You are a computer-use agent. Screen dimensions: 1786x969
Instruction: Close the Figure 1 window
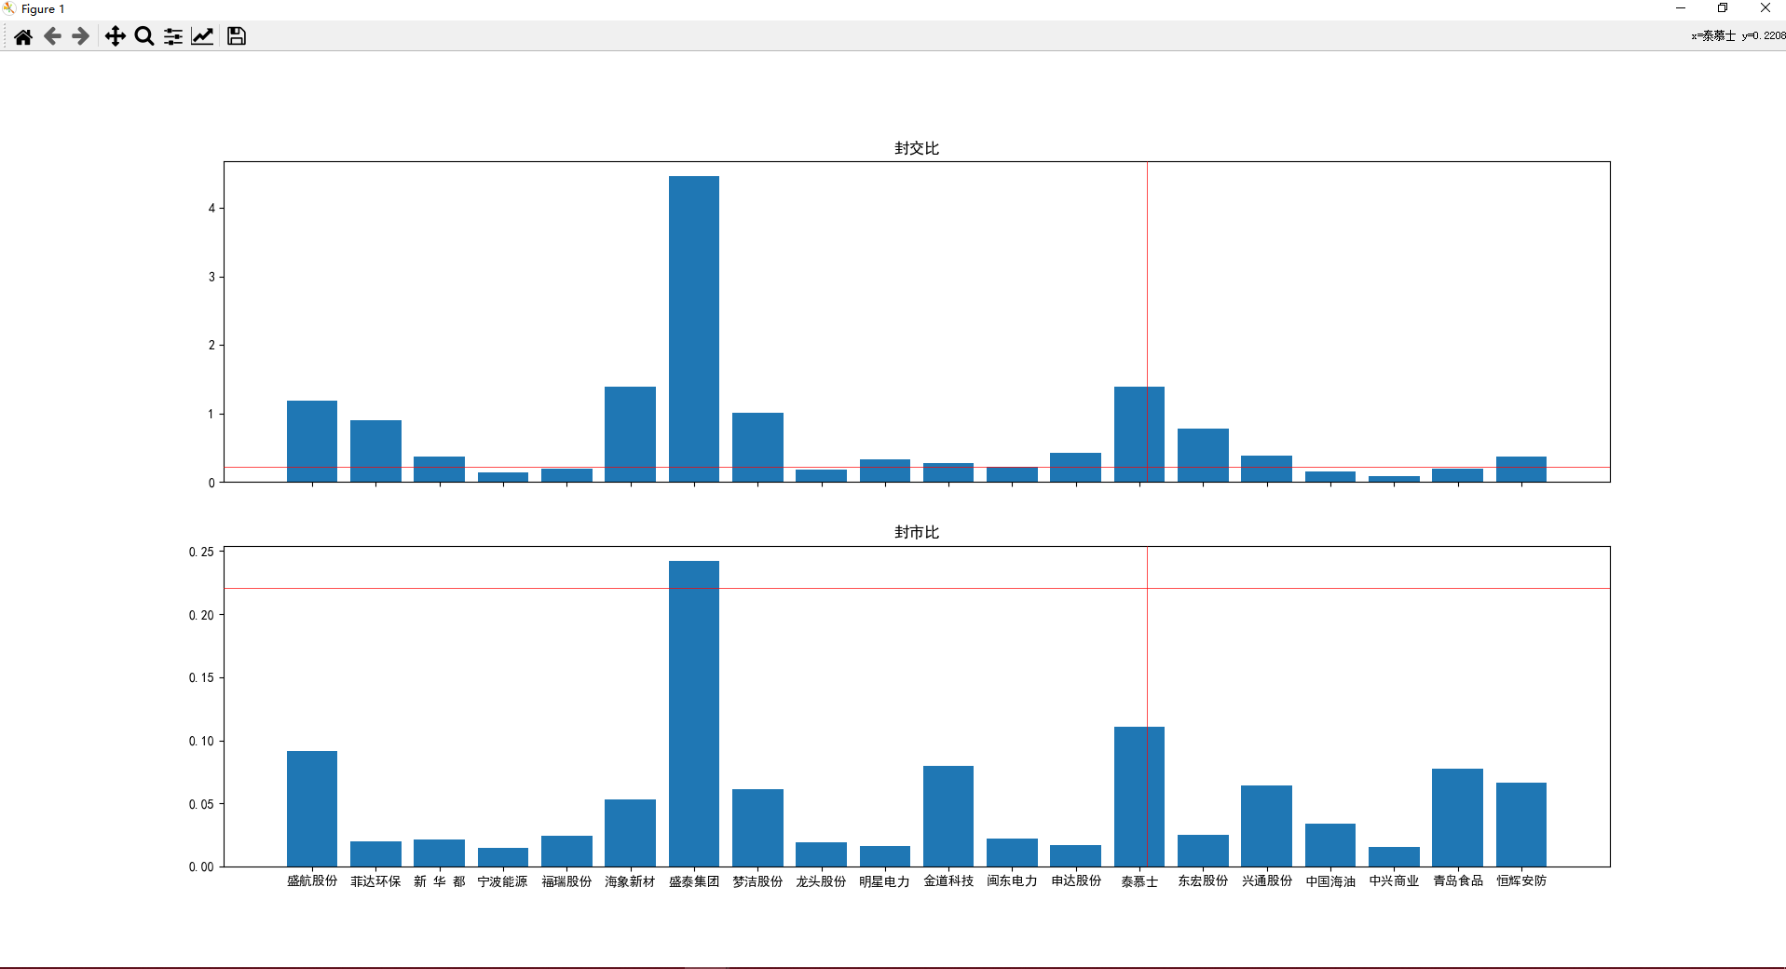pos(1765,8)
